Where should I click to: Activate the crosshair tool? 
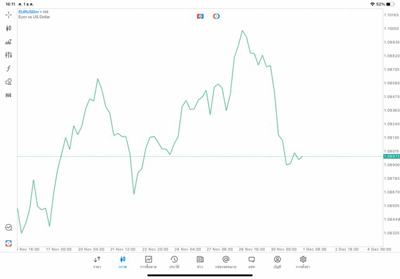click(x=9, y=14)
